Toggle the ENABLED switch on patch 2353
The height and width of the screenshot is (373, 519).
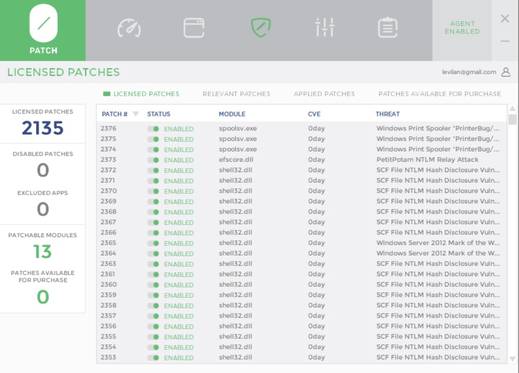154,358
